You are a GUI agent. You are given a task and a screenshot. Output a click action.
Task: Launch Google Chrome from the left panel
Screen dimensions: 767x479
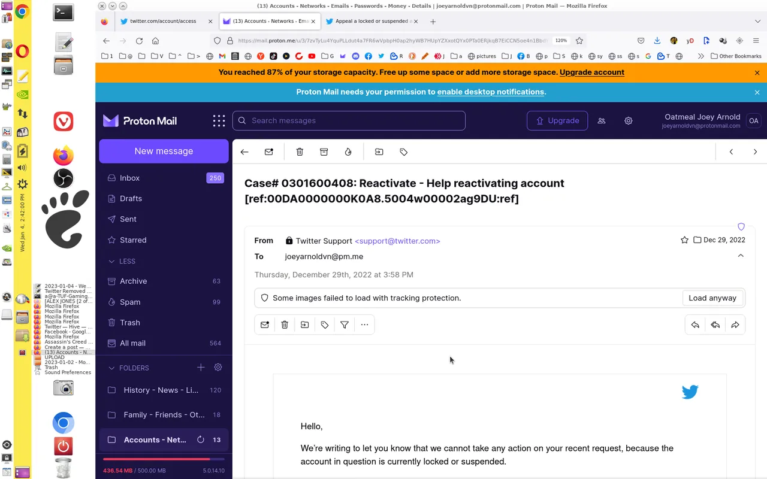(22, 11)
